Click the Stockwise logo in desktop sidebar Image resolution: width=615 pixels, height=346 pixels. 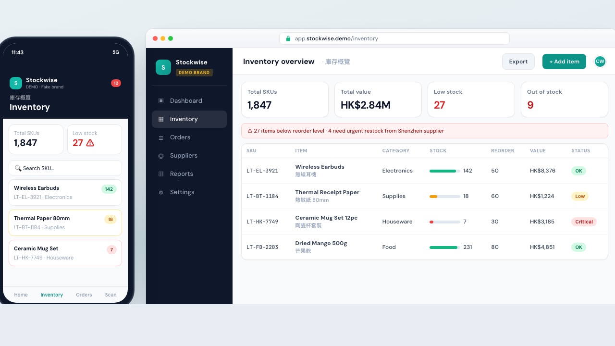[163, 67]
